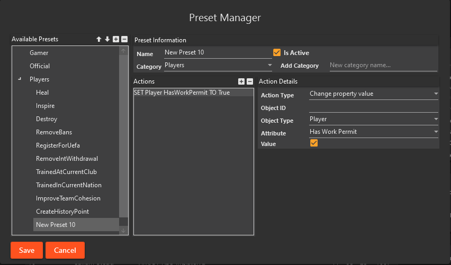Select the Heal preset
Image resolution: width=451 pixels, height=265 pixels.
tap(42, 93)
